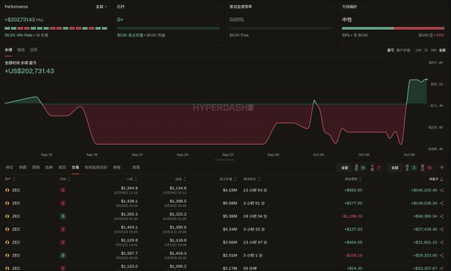Image resolution: width=451 pixels, height=271 pixels.
Task: Set the chart range to 7D
Action: 426,50
